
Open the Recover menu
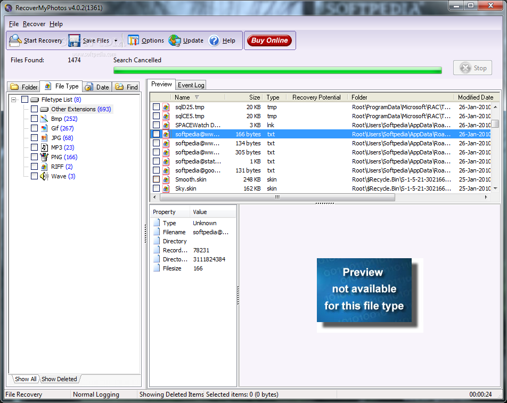(34, 24)
